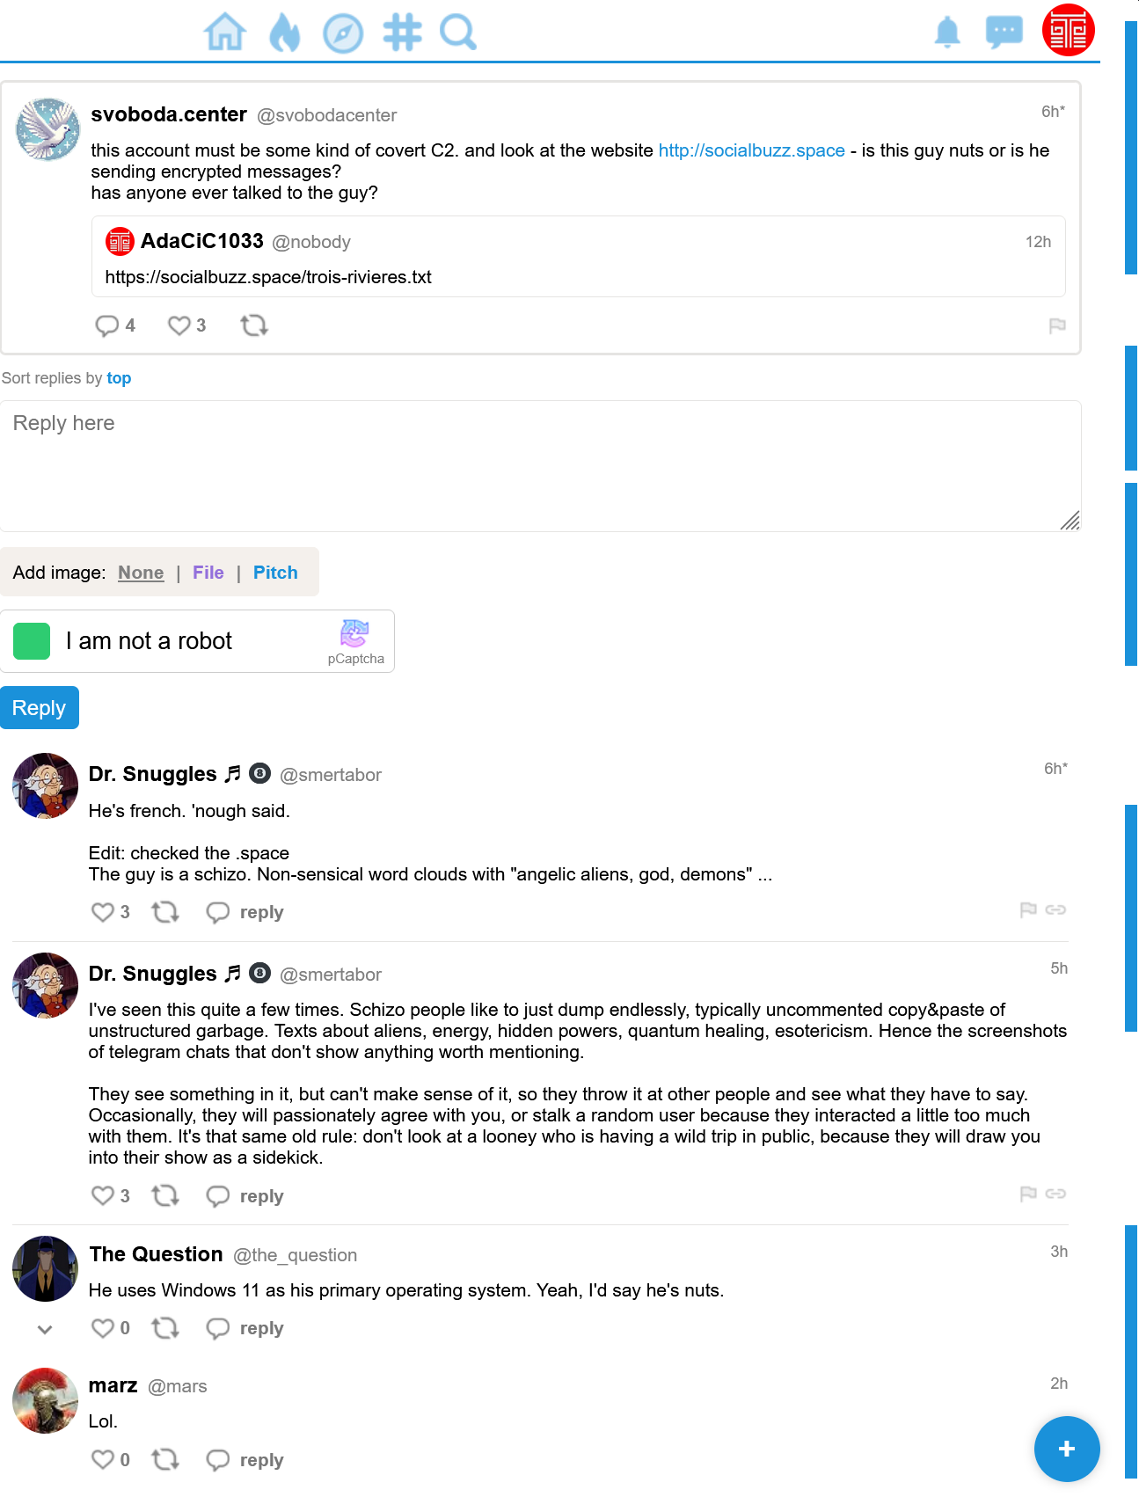Open notifications bell

947,33
